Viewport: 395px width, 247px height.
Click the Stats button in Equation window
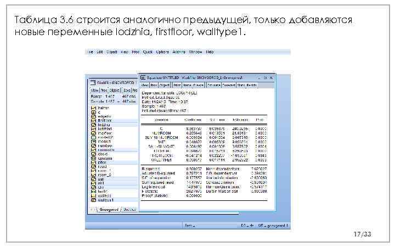pyautogui.click(x=241, y=86)
